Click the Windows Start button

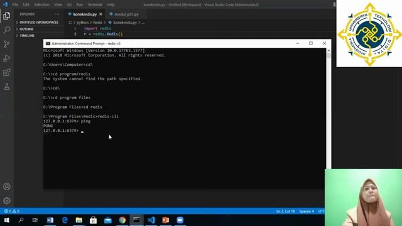[x=7, y=220]
